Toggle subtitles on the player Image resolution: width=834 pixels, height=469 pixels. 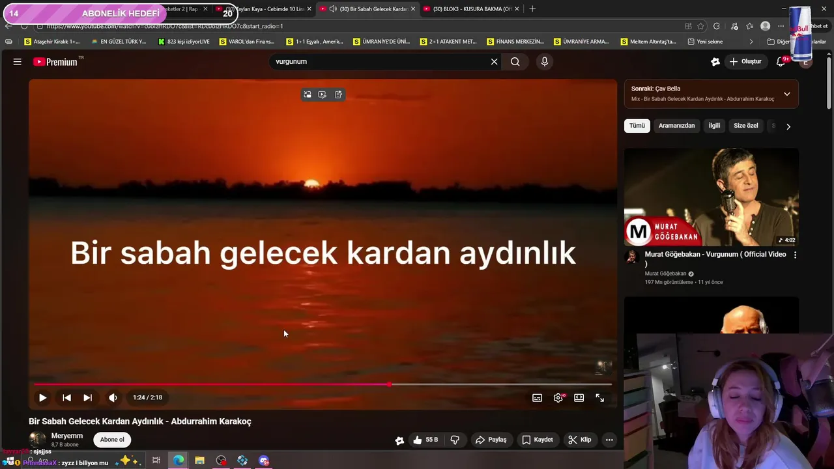coord(537,397)
